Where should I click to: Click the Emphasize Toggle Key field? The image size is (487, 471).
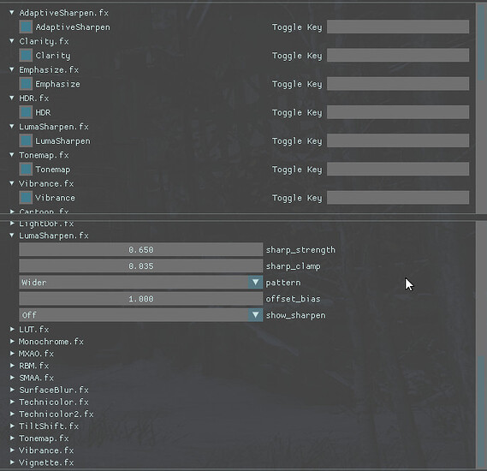(x=398, y=84)
